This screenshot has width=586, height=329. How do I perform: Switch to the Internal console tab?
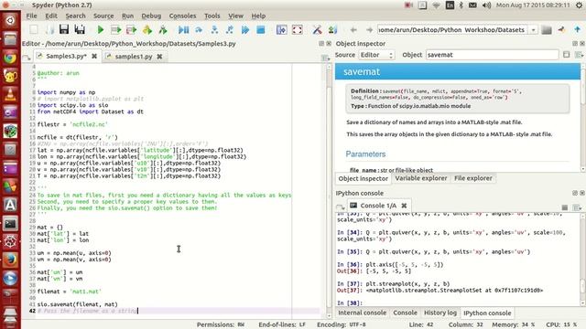click(x=363, y=313)
